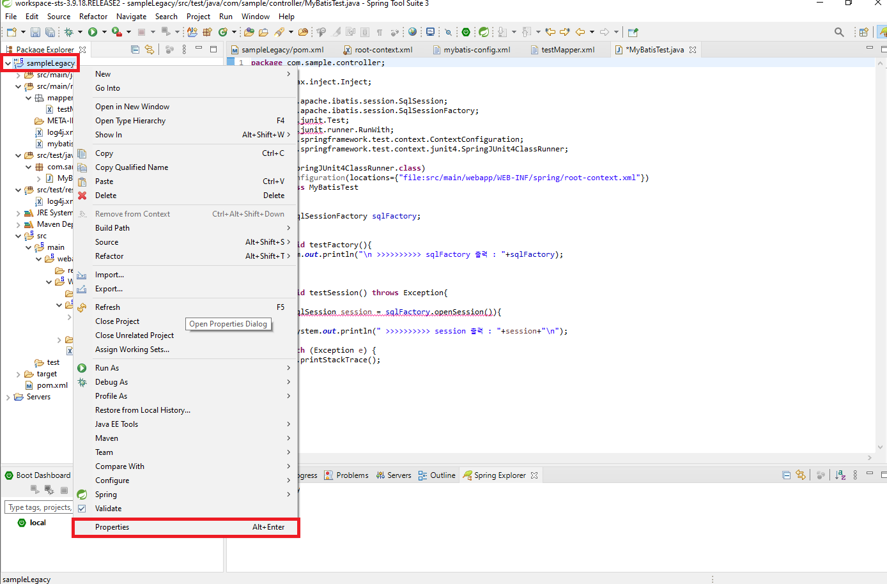Collapse the sampleLegacy project tree node

click(x=8, y=63)
